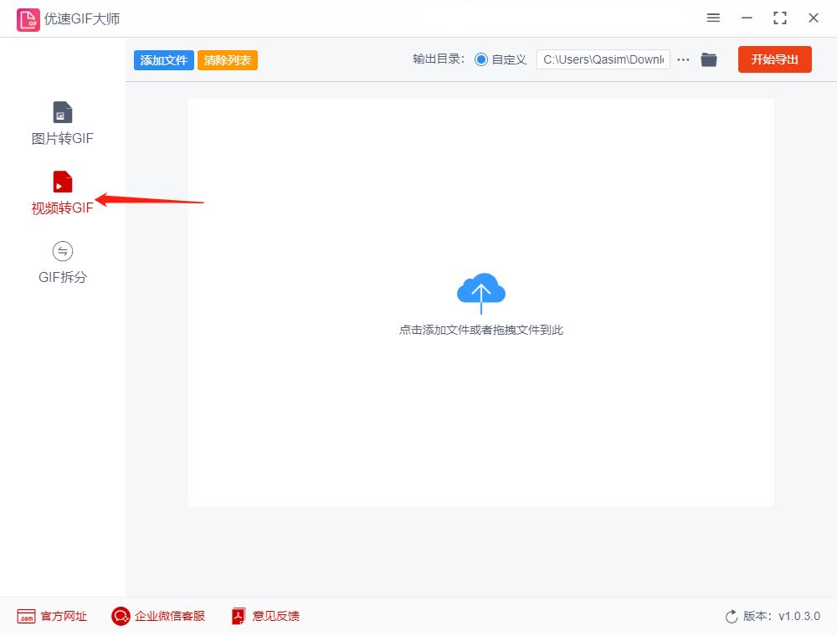This screenshot has height=636, width=837.
Task: Click 清除列表 to clear the list
Action: point(227,59)
